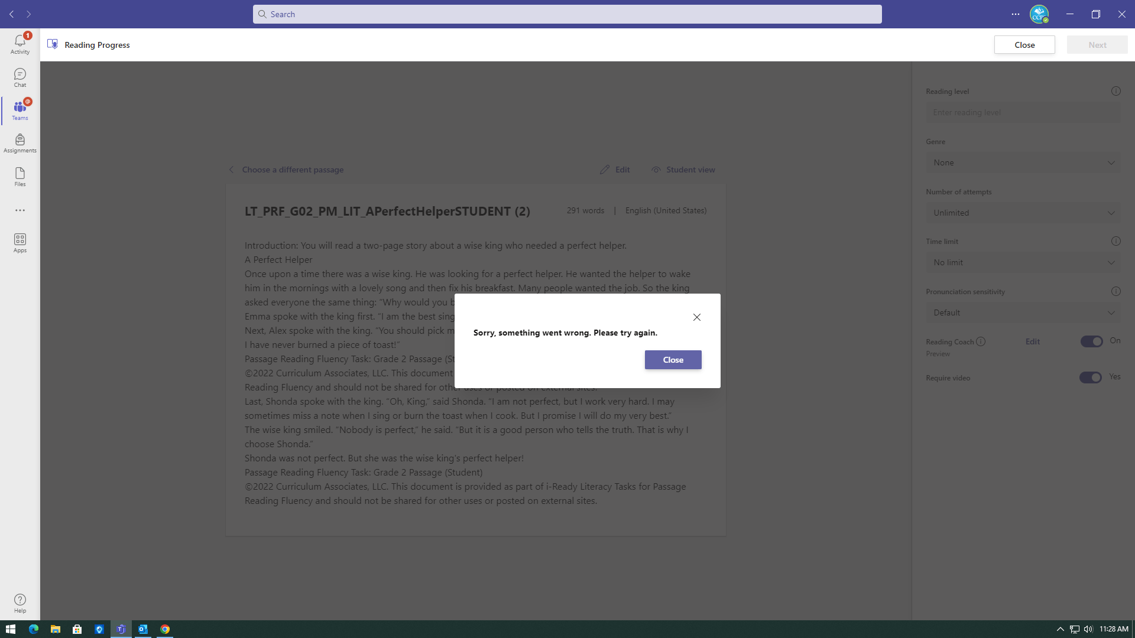Viewport: 1135px width, 638px height.
Task: Expand the Genre dropdown
Action: pyautogui.click(x=1023, y=162)
